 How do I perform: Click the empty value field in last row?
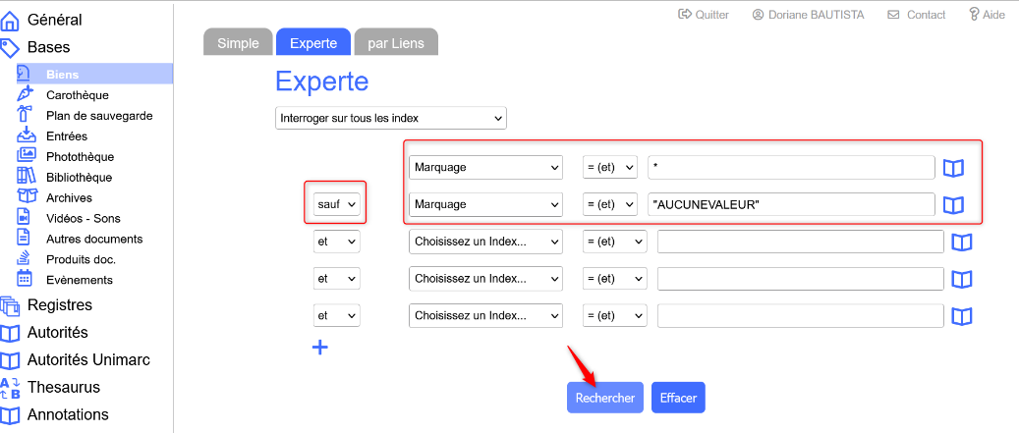[800, 316]
